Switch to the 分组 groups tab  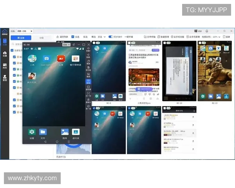pos(42,38)
